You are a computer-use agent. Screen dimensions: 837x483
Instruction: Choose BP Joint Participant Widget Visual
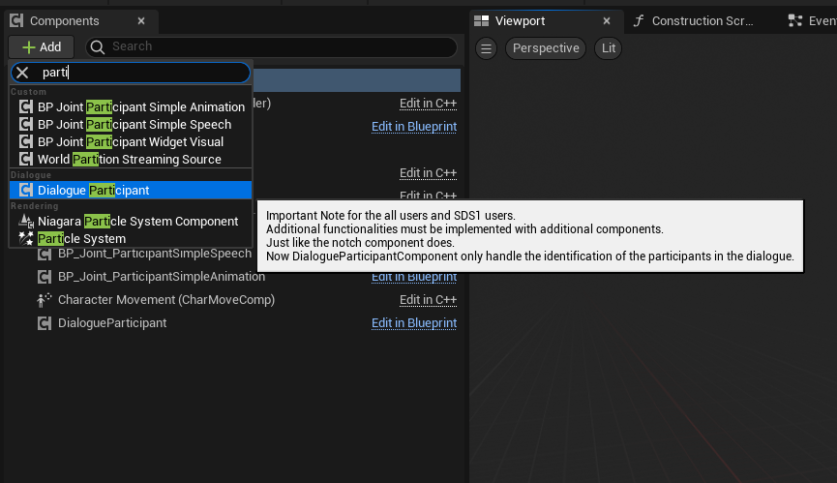[130, 142]
